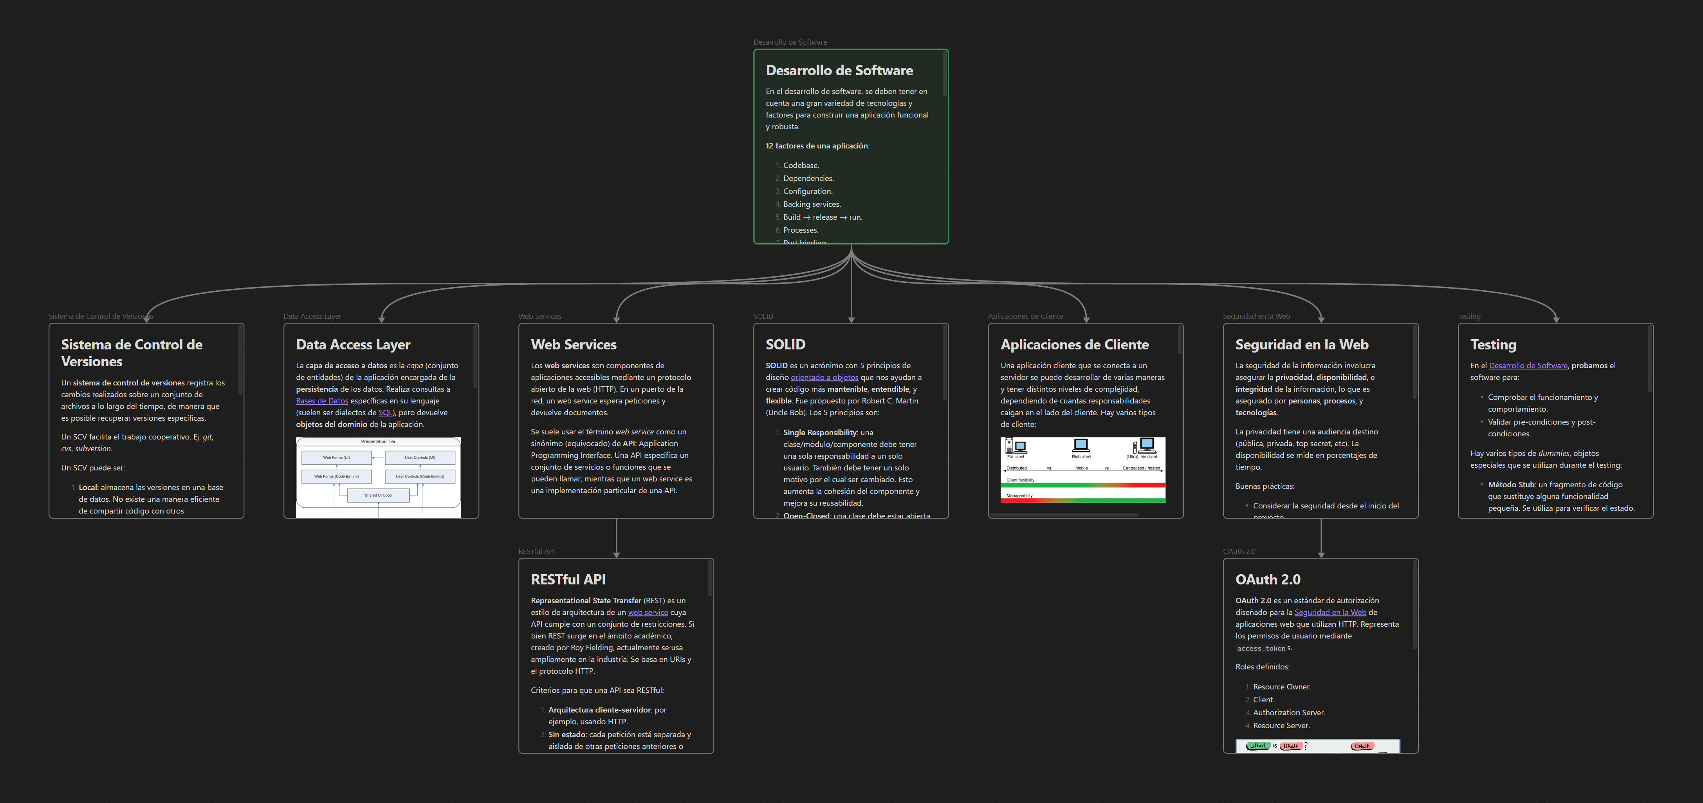Click the 'Dependencies.' list item
Viewport: 1703px width, 803px height.
pyautogui.click(x=808, y=179)
